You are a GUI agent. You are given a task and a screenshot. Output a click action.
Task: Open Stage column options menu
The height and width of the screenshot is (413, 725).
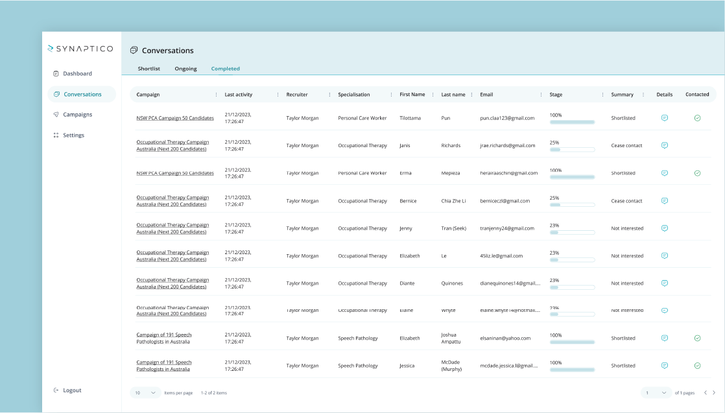tap(602, 95)
